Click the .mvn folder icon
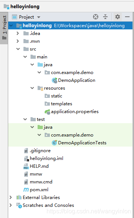134x218 pixels. tap(26, 41)
